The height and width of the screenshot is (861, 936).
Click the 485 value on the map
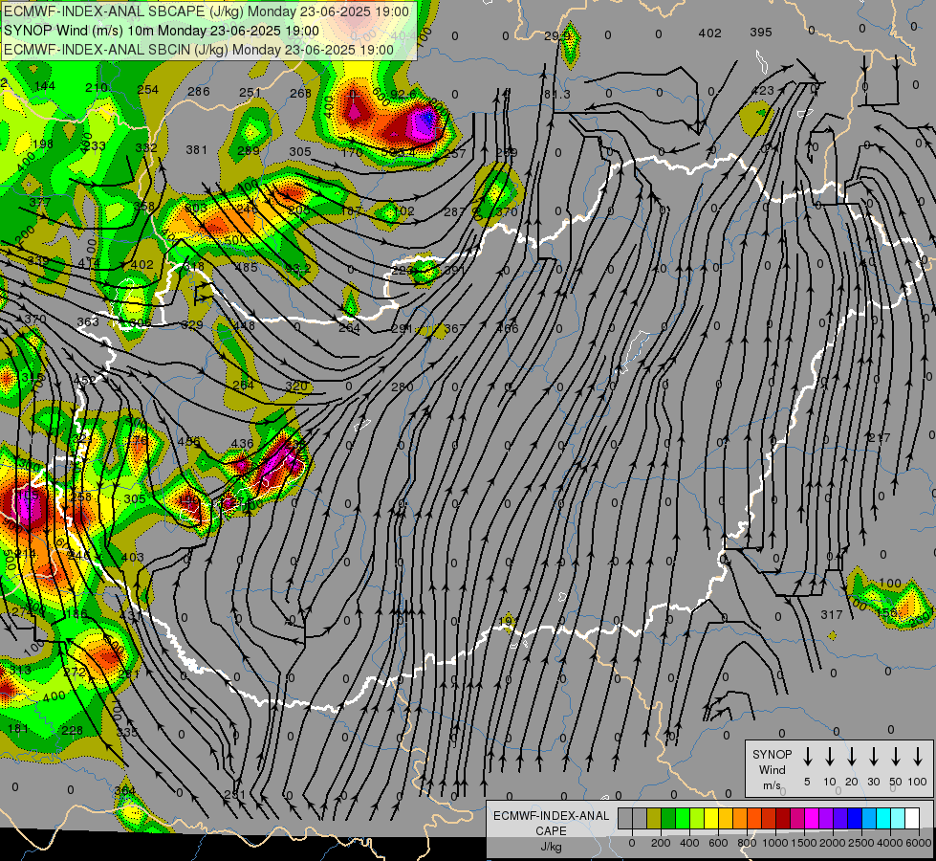[247, 267]
